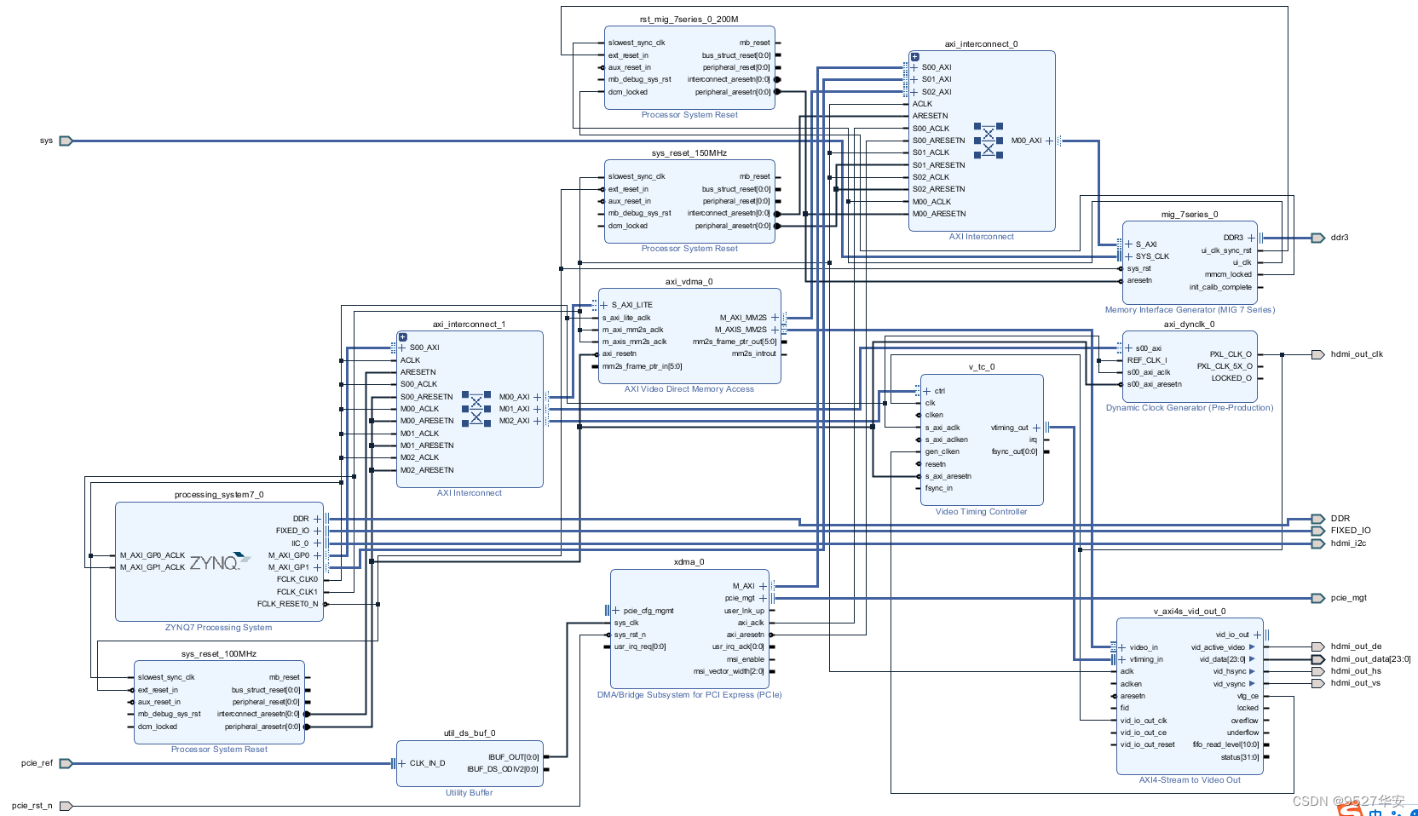Expand M_AXI interface on xdma_0
Viewport: 1418px width, 816px height.
[763, 586]
